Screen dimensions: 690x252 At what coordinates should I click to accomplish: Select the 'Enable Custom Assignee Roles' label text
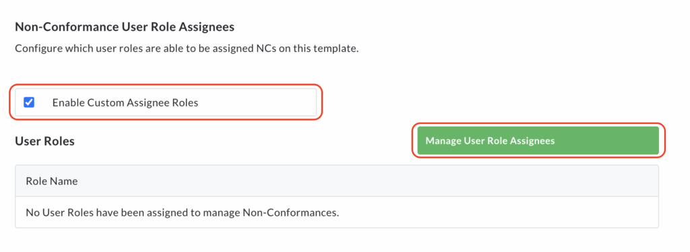[125, 103]
